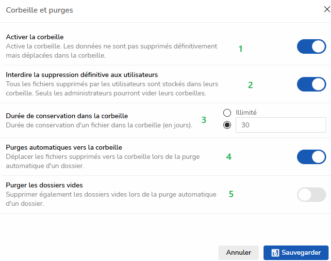
Task: Switch off Purges automatiques vers la corbeille
Action: click(311, 157)
